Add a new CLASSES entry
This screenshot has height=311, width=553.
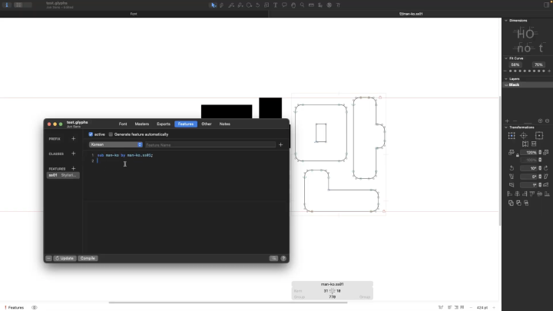click(x=74, y=154)
